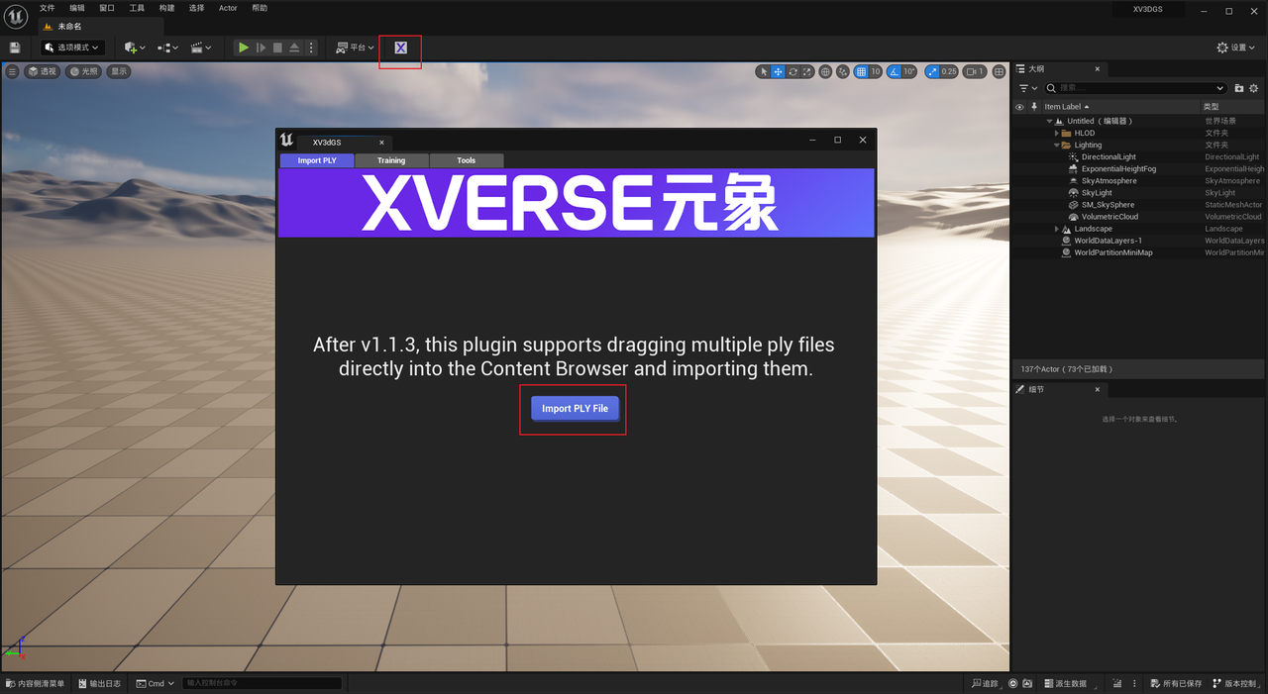Open the add content cube-plus dropdown

pyautogui.click(x=135, y=48)
